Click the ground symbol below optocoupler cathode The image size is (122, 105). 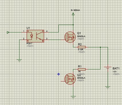coord(19,61)
